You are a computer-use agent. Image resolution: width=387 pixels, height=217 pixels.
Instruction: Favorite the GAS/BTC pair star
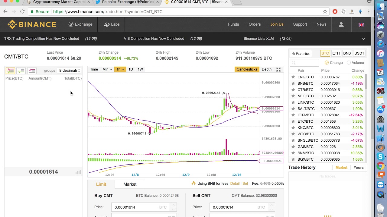tap(293, 147)
